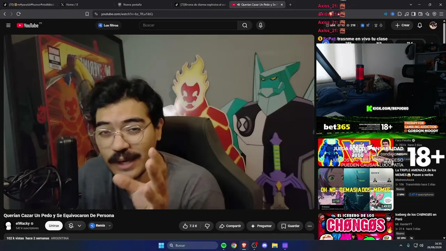Click the MadnessAsura channel name
The width and height of the screenshot is (446, 251).
(405, 180)
